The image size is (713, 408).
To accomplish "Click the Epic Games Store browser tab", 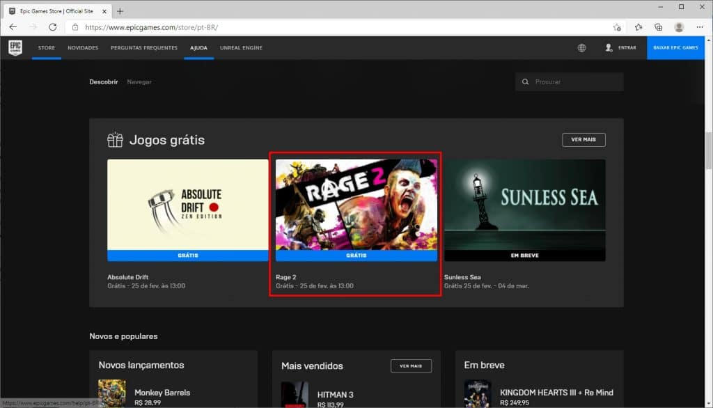I will 57,11.
